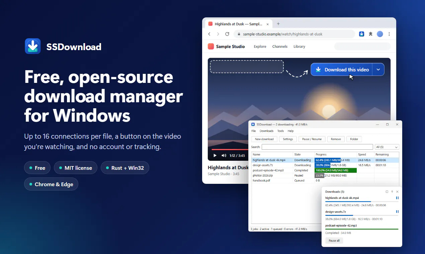Open the browser three-dot menu

tap(389, 34)
